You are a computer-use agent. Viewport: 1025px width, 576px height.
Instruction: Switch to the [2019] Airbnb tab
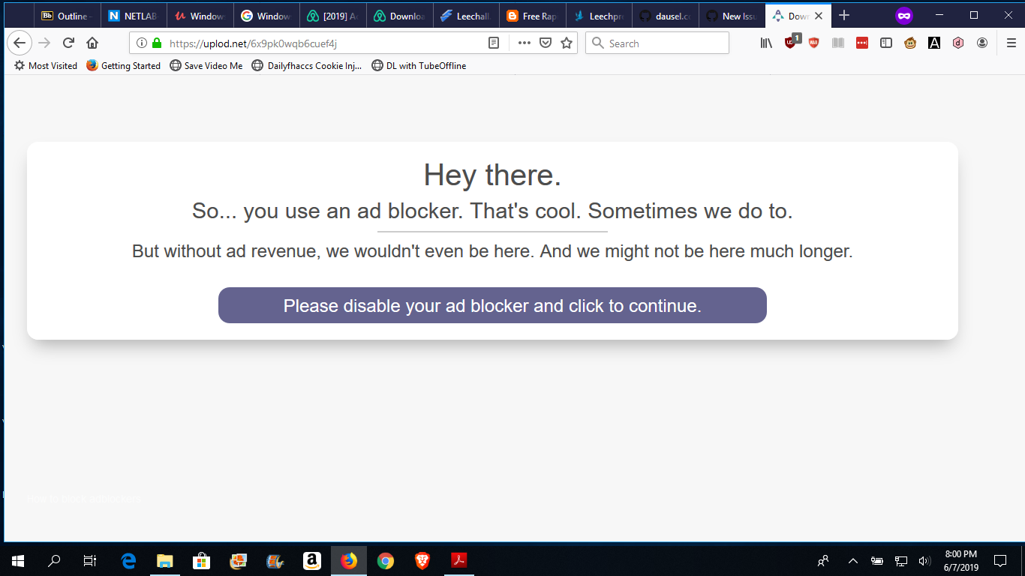(332, 16)
